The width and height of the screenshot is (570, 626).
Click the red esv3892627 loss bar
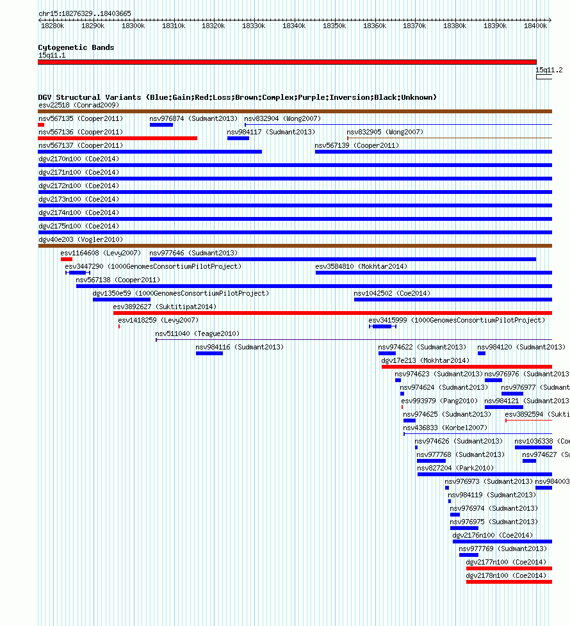tap(333, 313)
